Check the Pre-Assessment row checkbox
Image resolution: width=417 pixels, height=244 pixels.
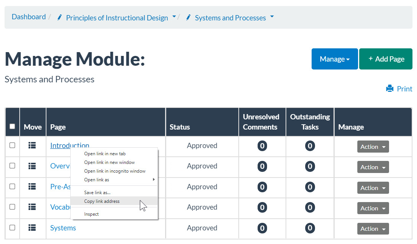tap(12, 186)
